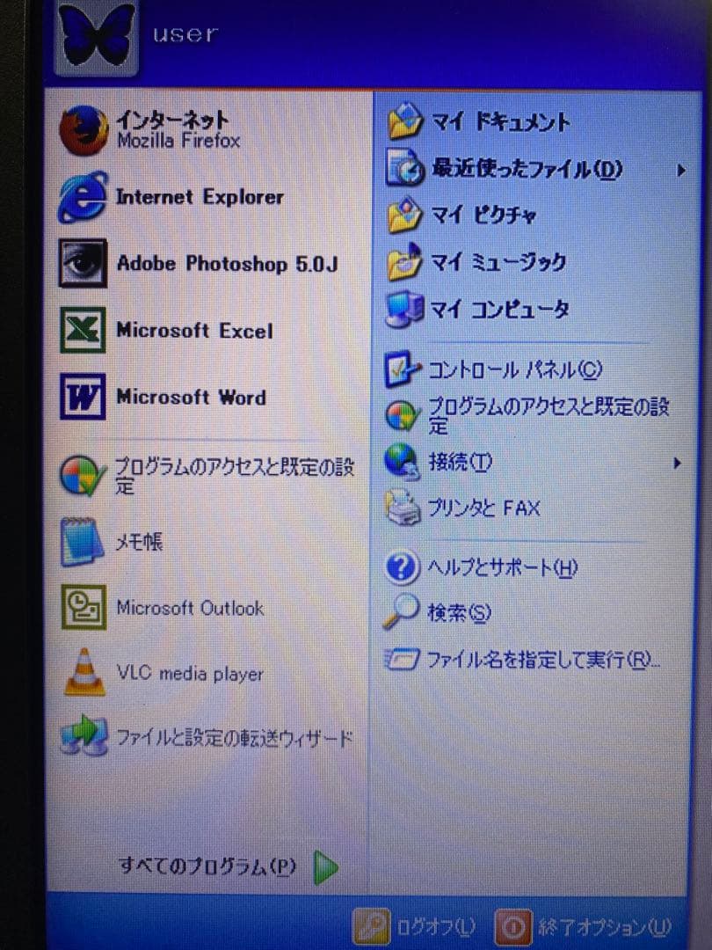This screenshot has width=712, height=950.
Task: Open Adobe Photoshop 5.0J eye icon
Action: (x=83, y=263)
